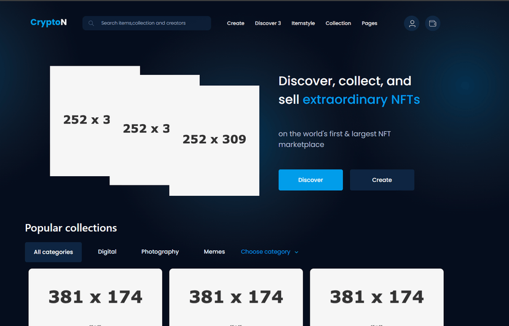Expand the Choose category dropdown
The image size is (509, 326).
point(266,252)
